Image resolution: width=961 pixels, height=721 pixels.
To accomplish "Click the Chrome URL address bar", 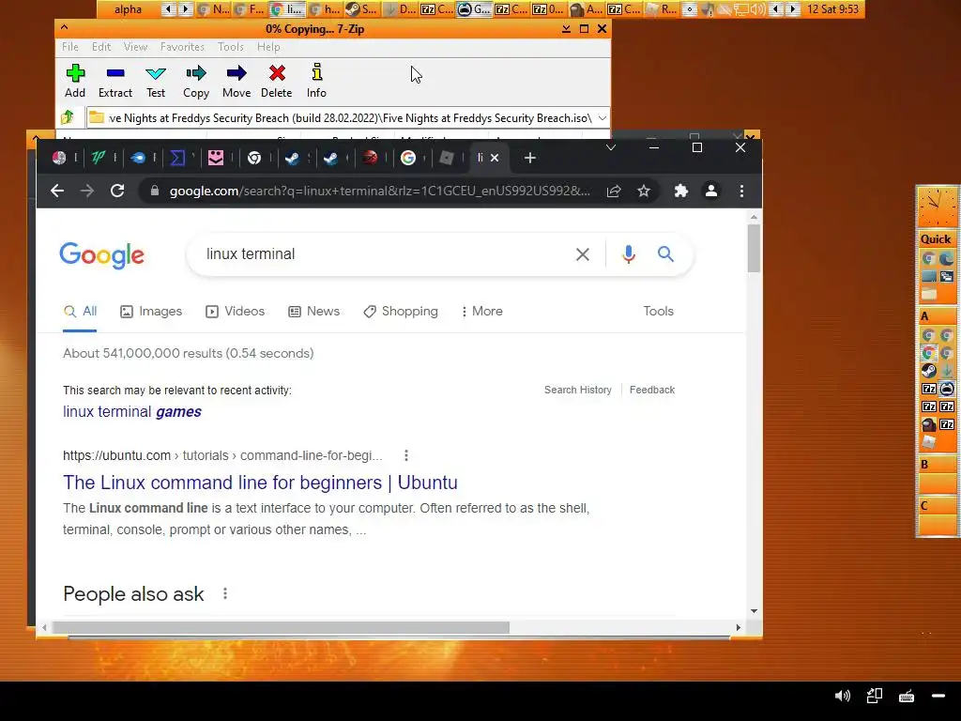I will click(x=380, y=191).
